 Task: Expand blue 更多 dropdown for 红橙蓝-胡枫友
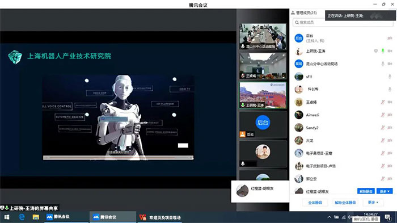pyautogui.click(x=385, y=191)
